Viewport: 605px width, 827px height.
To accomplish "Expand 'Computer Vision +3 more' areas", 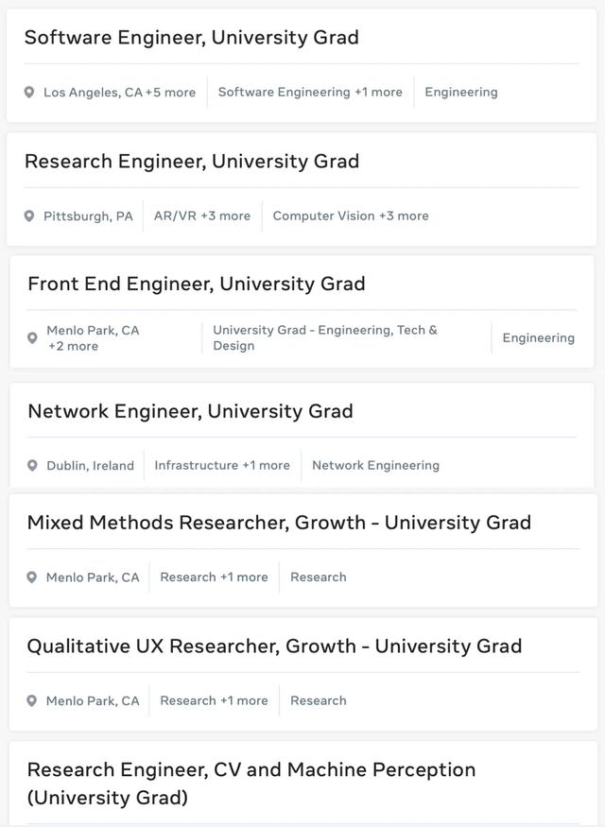I will [351, 216].
